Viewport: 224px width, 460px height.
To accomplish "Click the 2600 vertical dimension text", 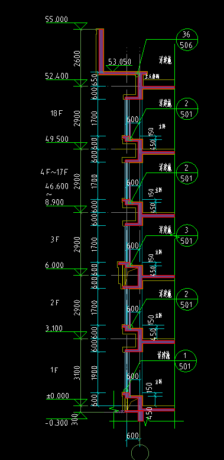I will (x=77, y=58).
